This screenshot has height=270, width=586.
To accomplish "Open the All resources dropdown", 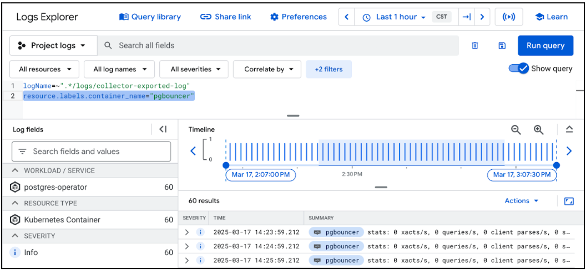I will 44,69.
